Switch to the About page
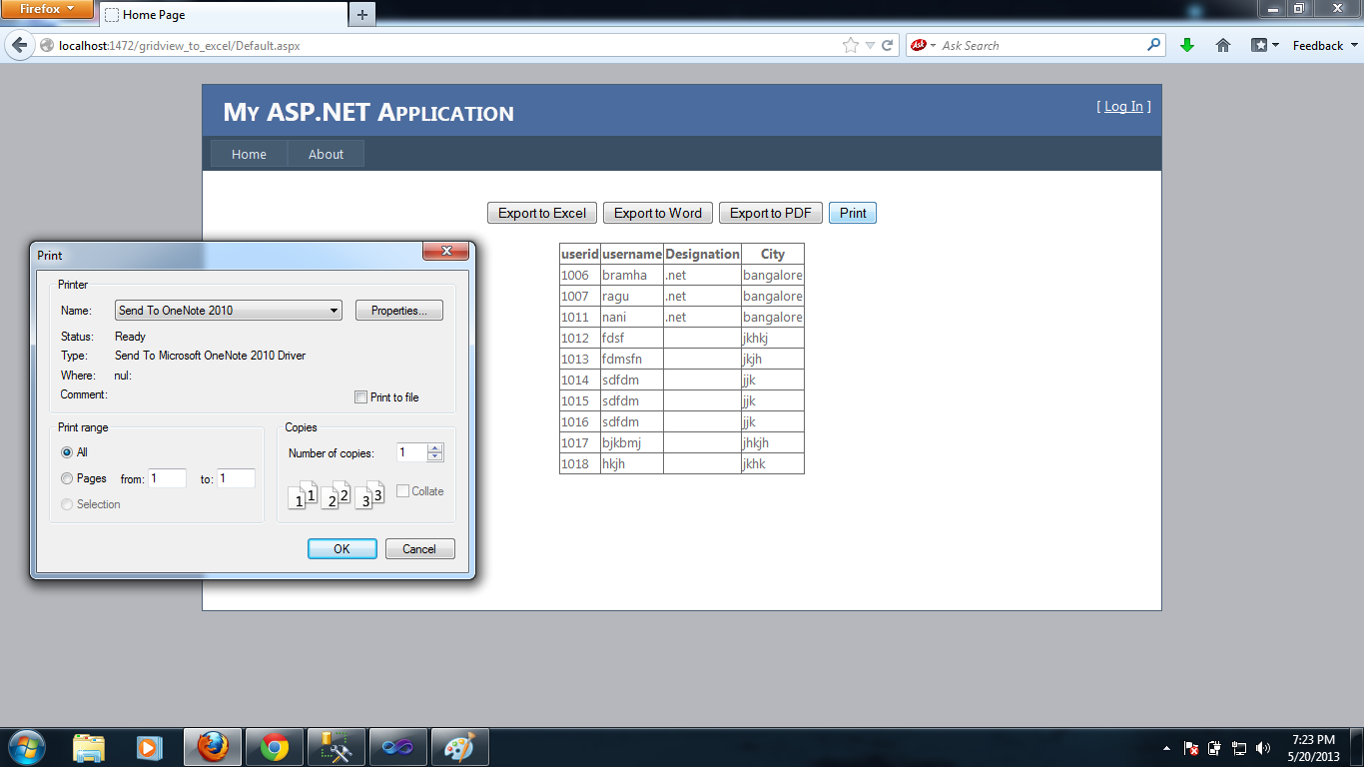1364x767 pixels. (326, 154)
